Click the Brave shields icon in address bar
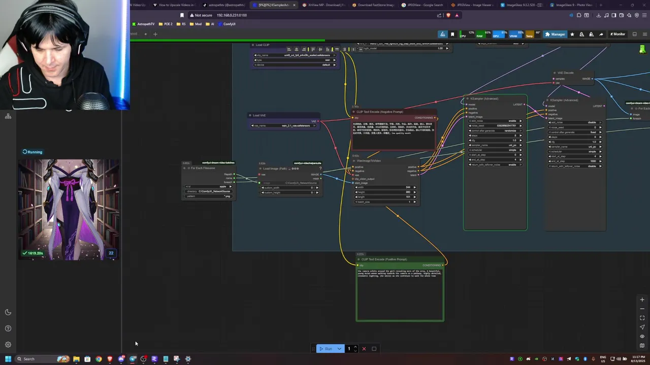650x365 pixels. (448, 15)
